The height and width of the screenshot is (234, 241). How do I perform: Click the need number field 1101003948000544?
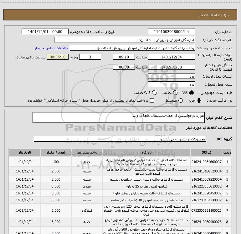click(x=172, y=31)
